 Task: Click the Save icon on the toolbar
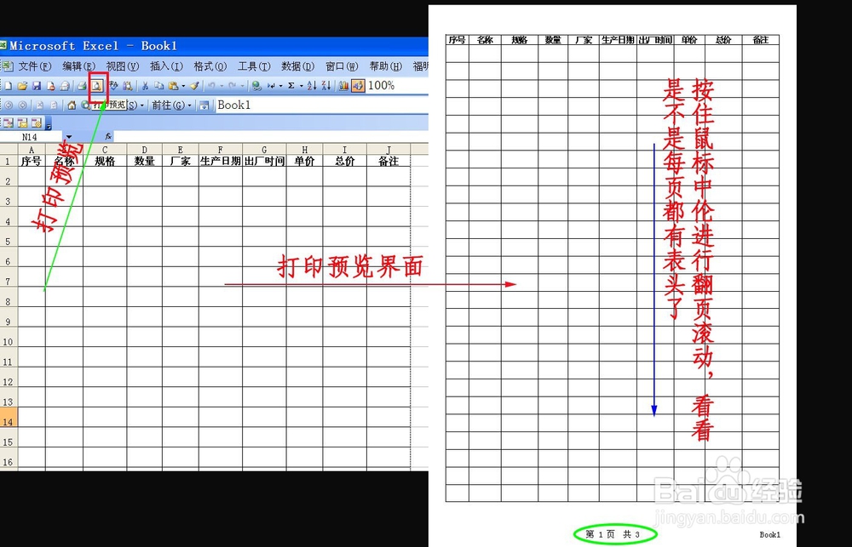pos(38,86)
